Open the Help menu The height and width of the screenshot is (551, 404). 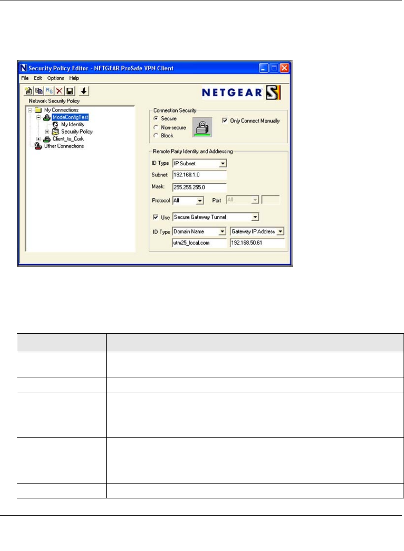click(x=74, y=78)
